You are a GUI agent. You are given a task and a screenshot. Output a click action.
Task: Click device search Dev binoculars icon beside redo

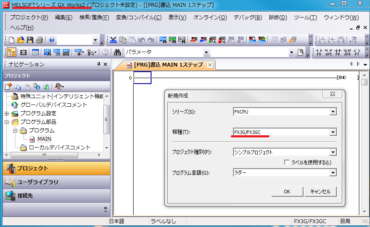pos(163,40)
